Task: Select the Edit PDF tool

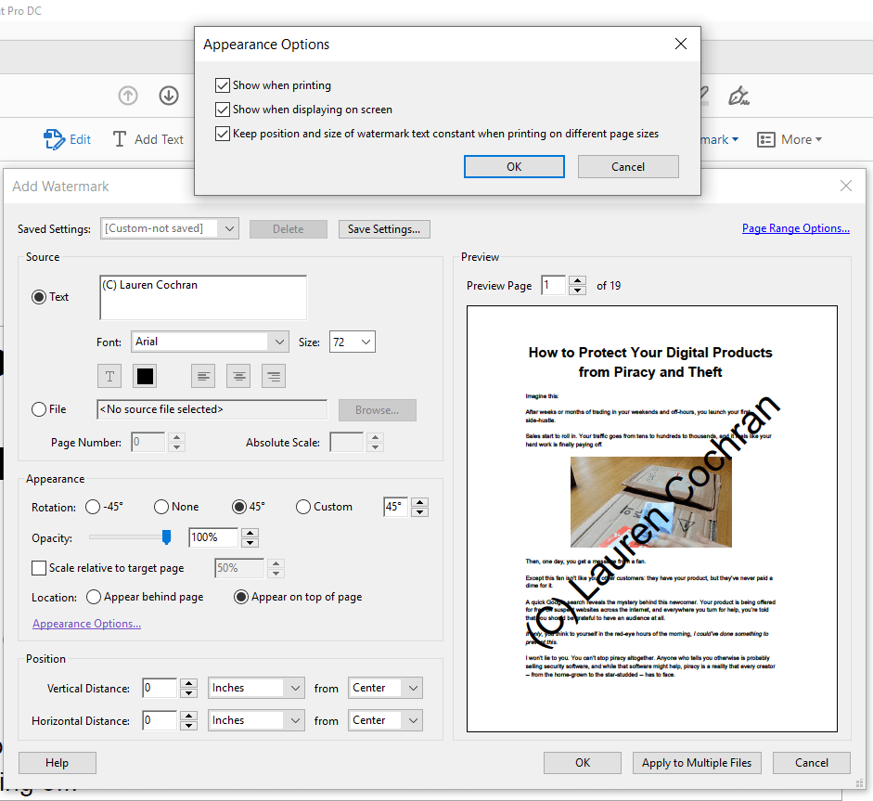Action: click(x=68, y=139)
